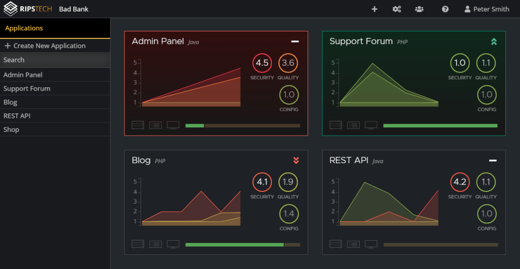The width and height of the screenshot is (520, 269).
Task: Focus the Search field in sidebar
Action: click(x=54, y=60)
